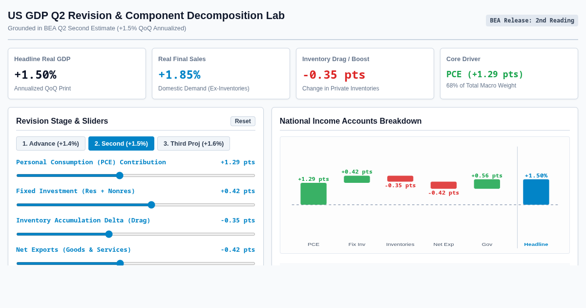Click the Fix Inv axis label
Screen dimensions: 586x308
pos(357,244)
